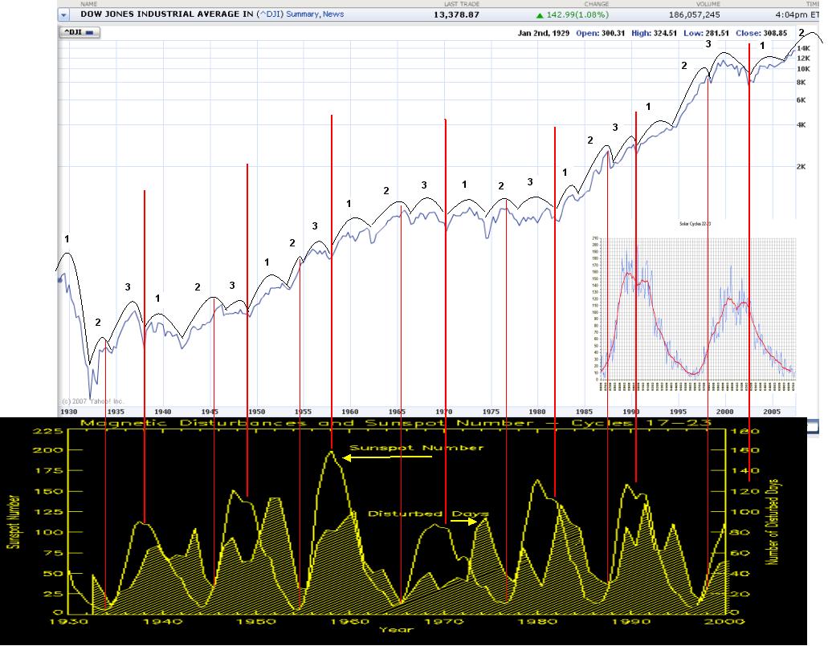This screenshot has width=828, height=646.
Task: Click the Open: 300.31 readout
Action: tap(600, 33)
